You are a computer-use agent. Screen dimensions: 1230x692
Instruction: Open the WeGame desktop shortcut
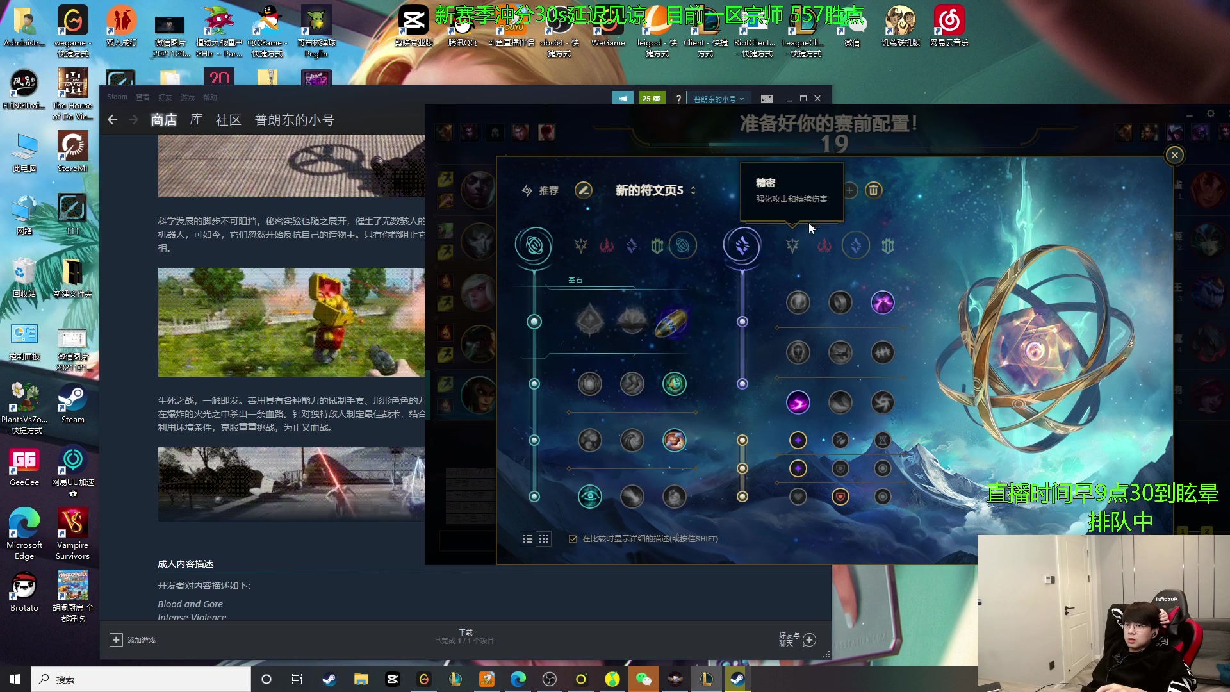[608, 27]
